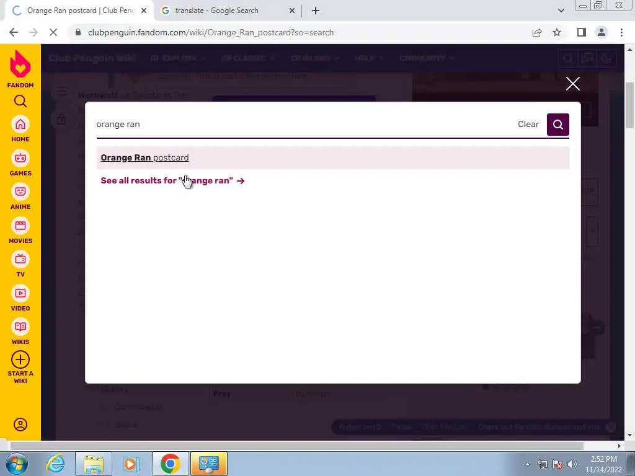
Task: Select the Orange Ran postcard tab
Action: pyautogui.click(x=79, y=11)
